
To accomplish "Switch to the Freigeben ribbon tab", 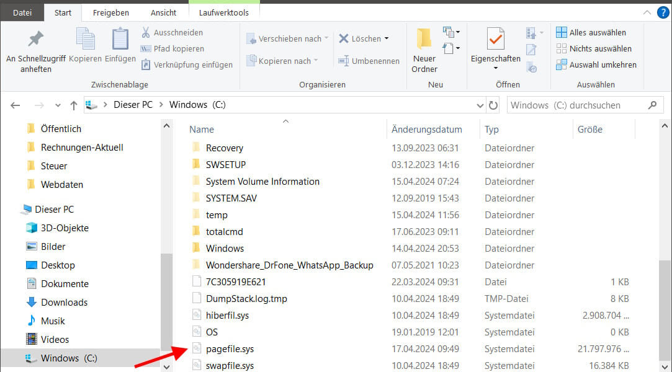I will [x=111, y=13].
